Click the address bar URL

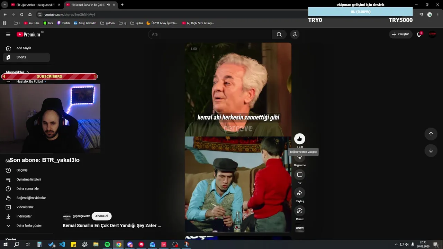70,15
